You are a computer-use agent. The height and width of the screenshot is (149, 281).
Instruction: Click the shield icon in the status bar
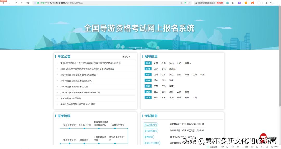222,147
